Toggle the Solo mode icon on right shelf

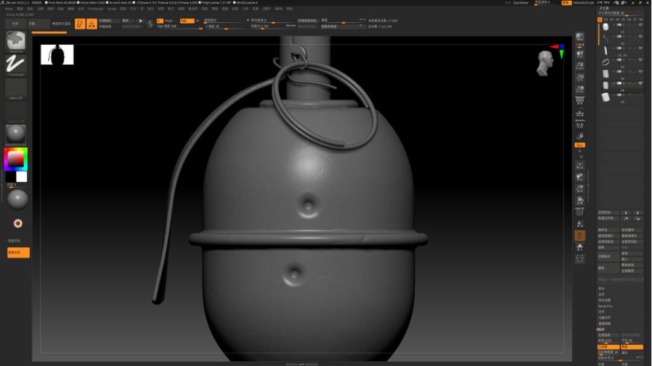point(580,247)
